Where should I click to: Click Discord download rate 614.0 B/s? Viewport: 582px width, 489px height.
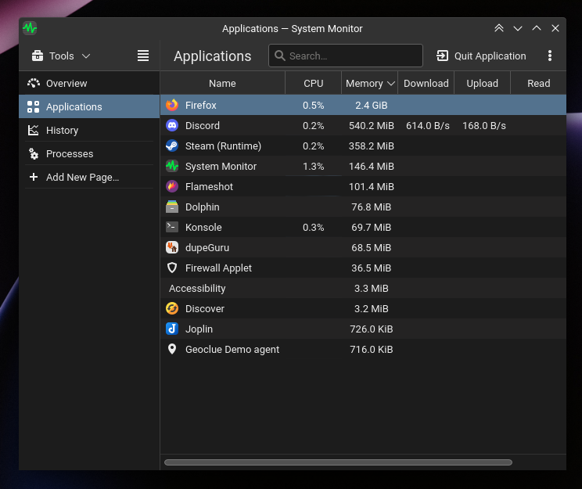428,125
